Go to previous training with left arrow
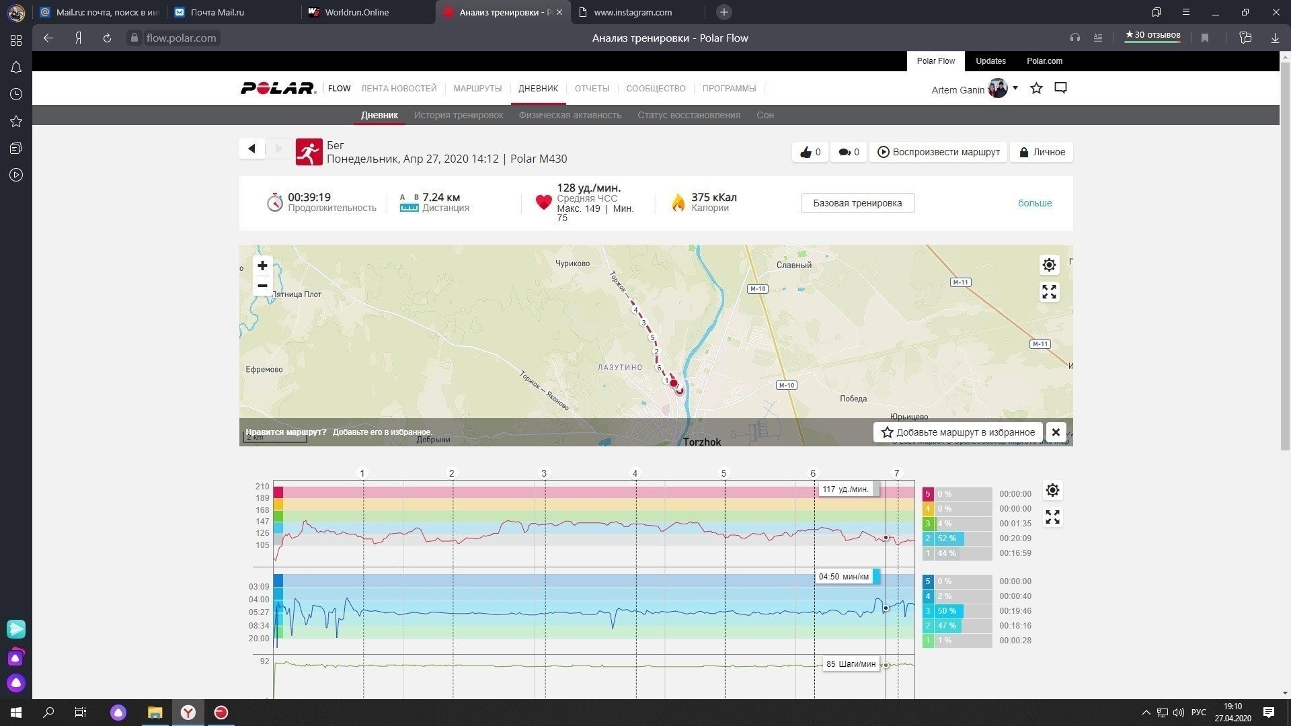The width and height of the screenshot is (1291, 726). pos(252,149)
